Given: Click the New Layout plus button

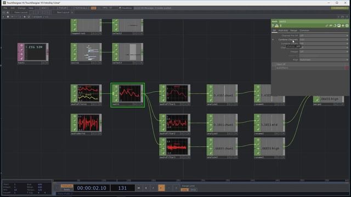Looking at the screenshot, I should click(x=72, y=13).
